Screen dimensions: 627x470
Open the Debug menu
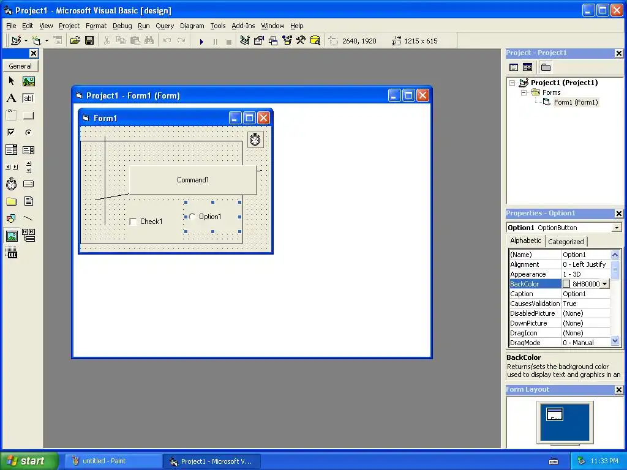point(122,26)
